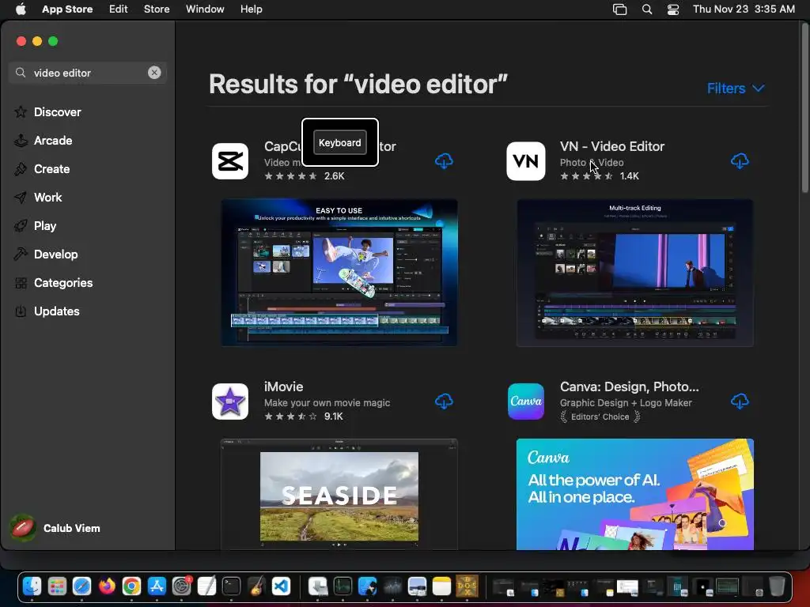This screenshot has height=607, width=810.
Task: Open Launchpad from the Dock
Action: tap(57, 586)
